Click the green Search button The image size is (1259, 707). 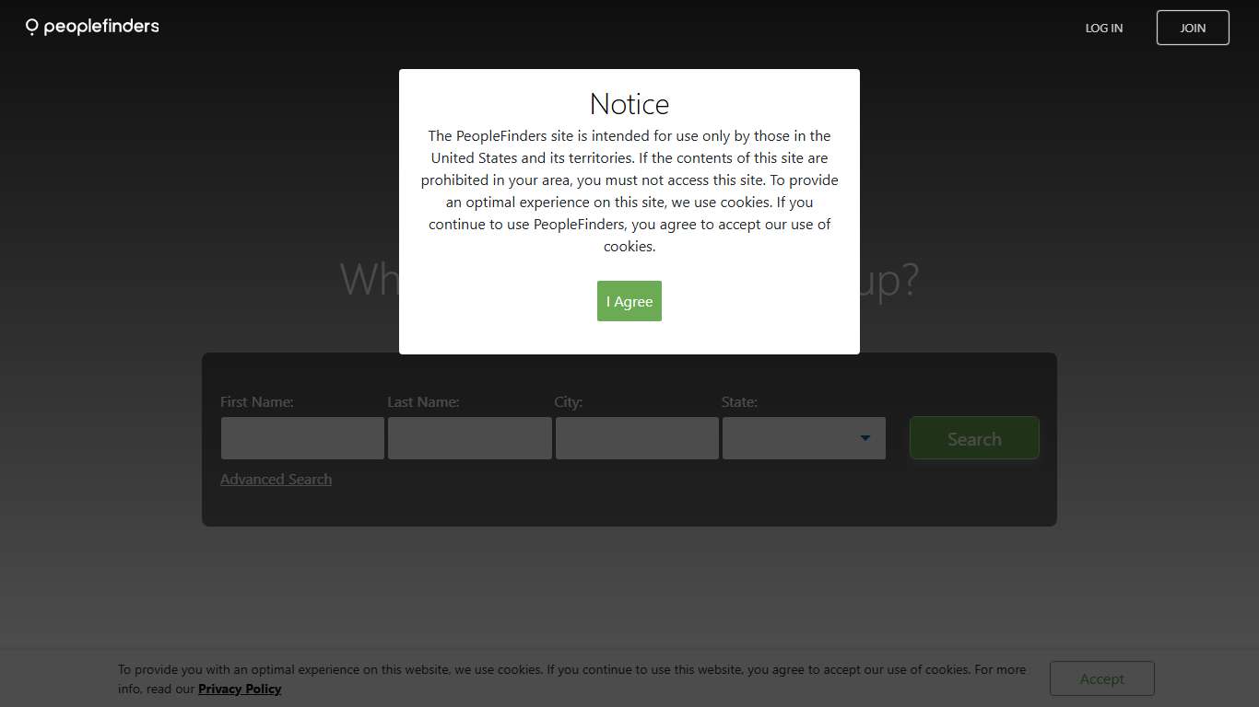pos(974,438)
